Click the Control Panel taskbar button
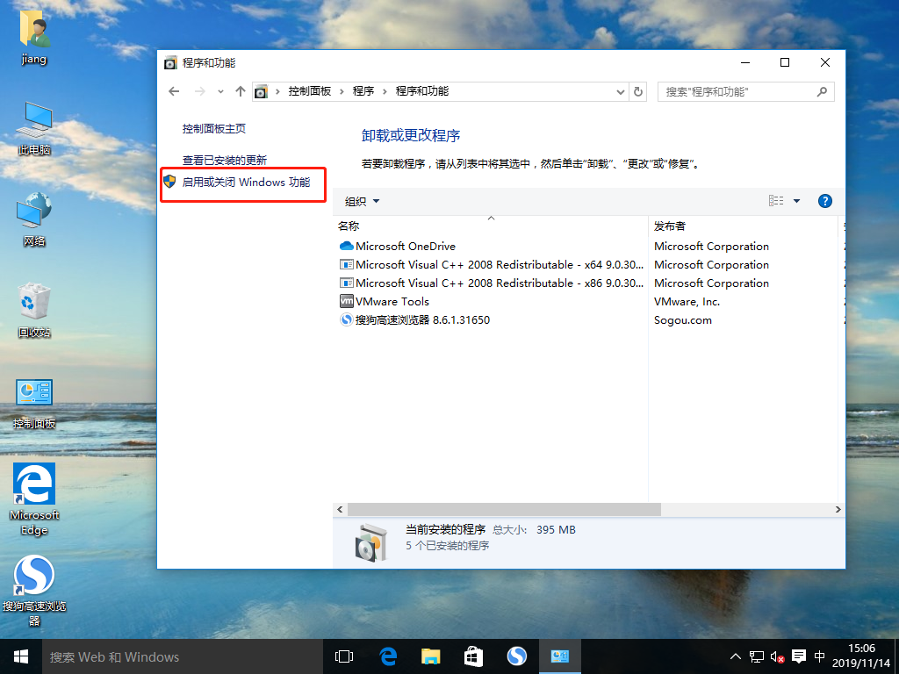Viewport: 899px width, 674px height. point(559,656)
